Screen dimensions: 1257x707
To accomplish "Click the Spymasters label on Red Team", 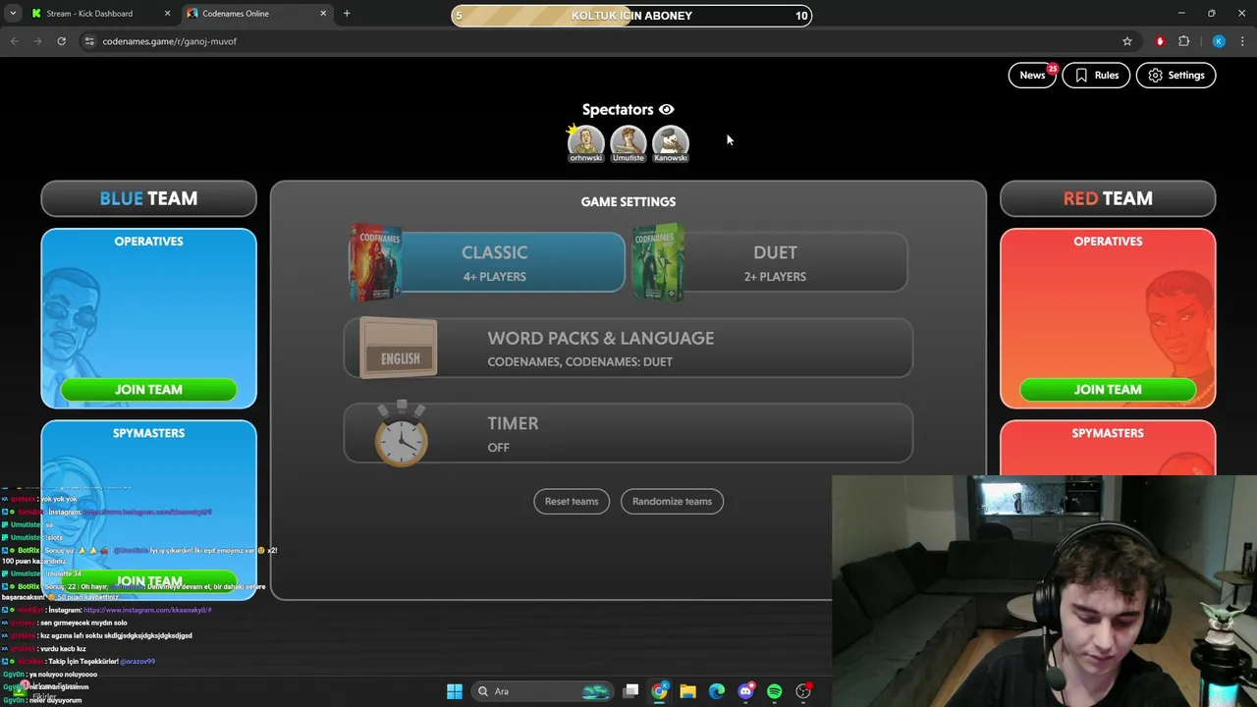I will [x=1108, y=433].
